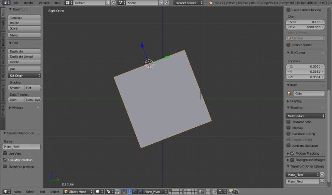Open snap element selector
The width and height of the screenshot is (332, 195).
click(x=222, y=192)
